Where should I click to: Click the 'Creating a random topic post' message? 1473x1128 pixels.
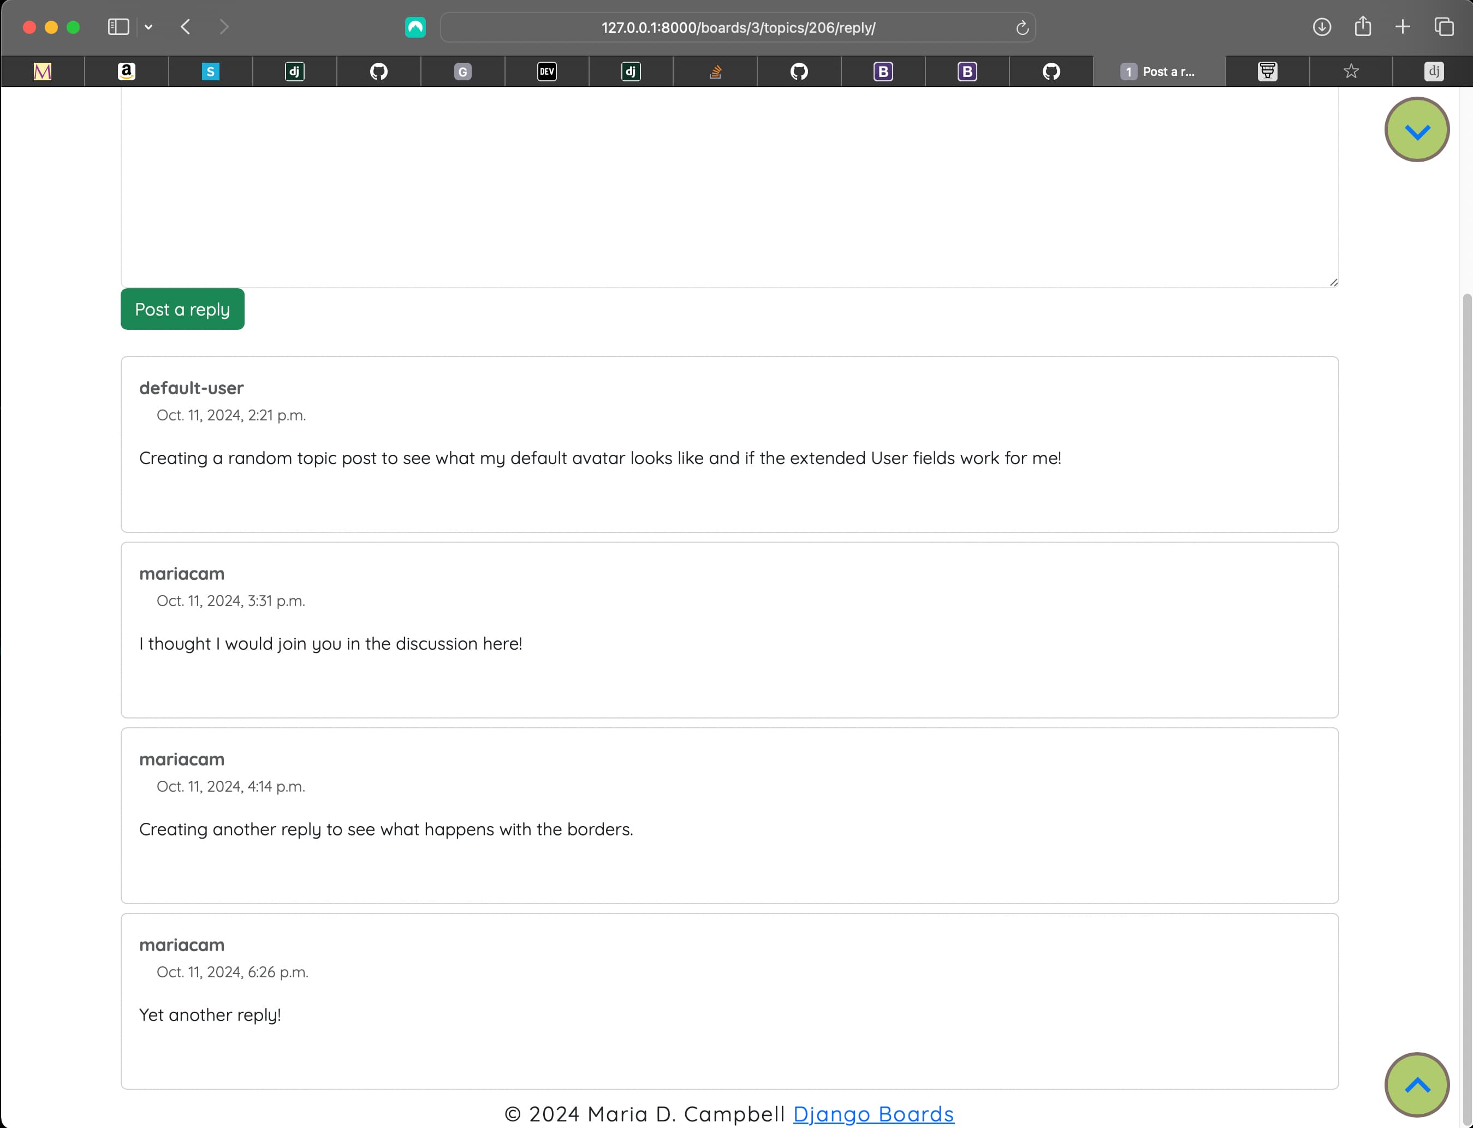click(600, 458)
